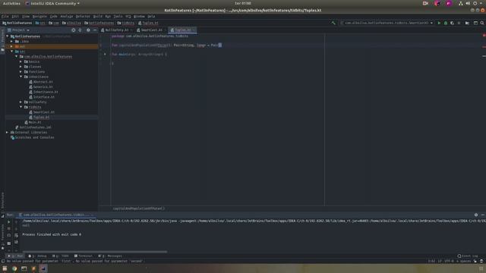
Task: Hide the Run tool window with the minus icon
Action: 483,215
